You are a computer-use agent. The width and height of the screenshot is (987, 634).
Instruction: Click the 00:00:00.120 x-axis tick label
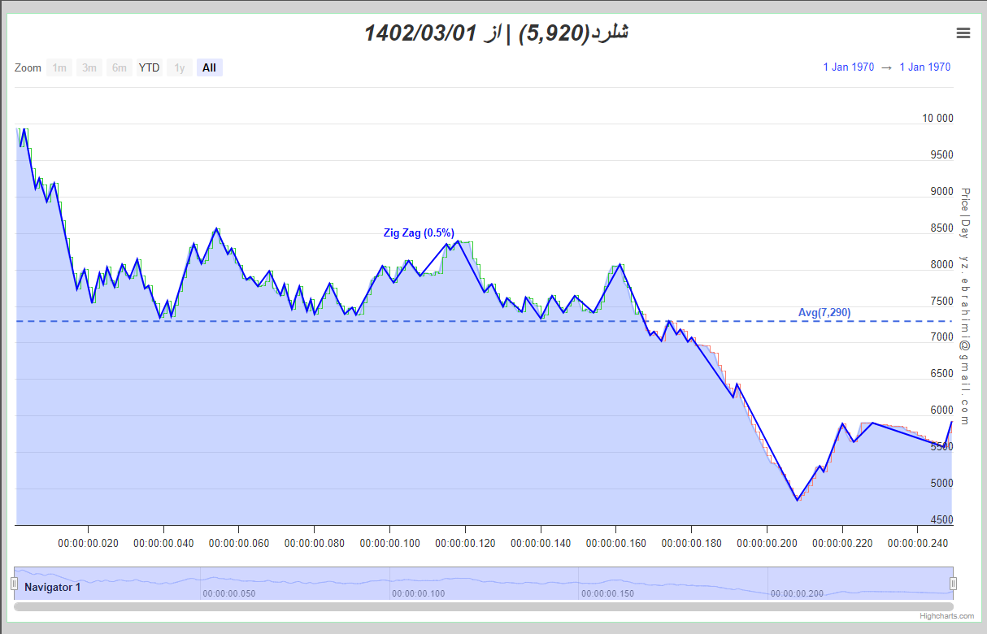(465, 543)
